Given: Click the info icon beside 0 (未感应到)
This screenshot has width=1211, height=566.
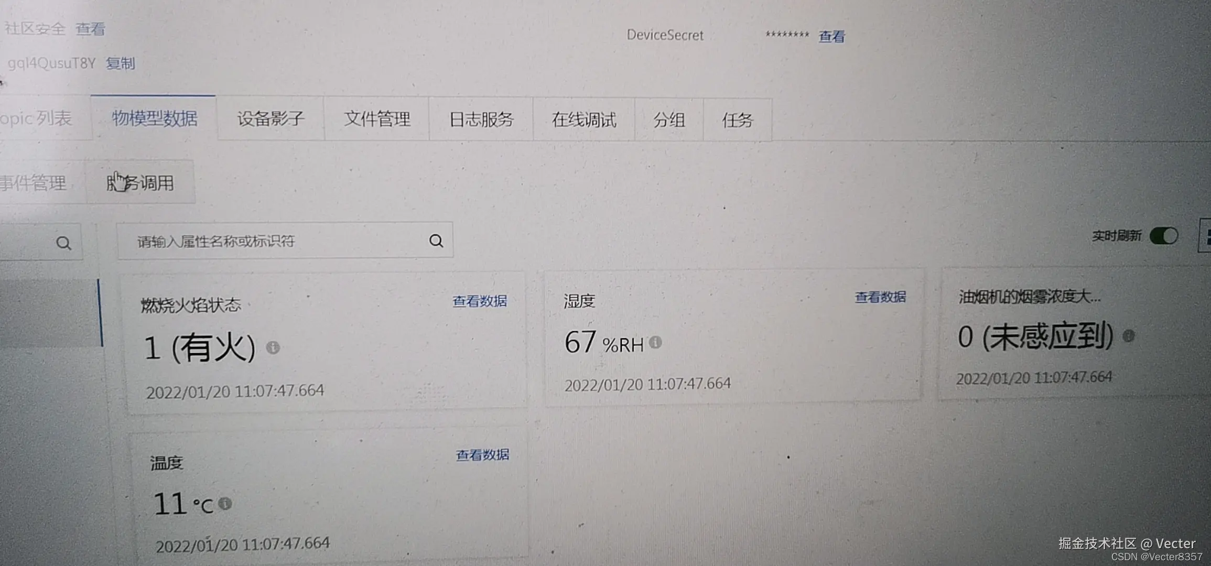Looking at the screenshot, I should (x=1128, y=339).
